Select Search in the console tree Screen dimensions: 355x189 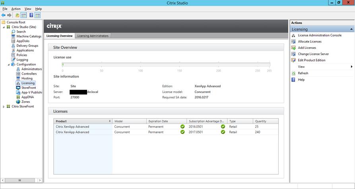coord(21,32)
